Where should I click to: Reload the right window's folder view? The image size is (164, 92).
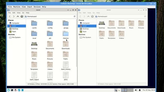[x=145, y=16]
